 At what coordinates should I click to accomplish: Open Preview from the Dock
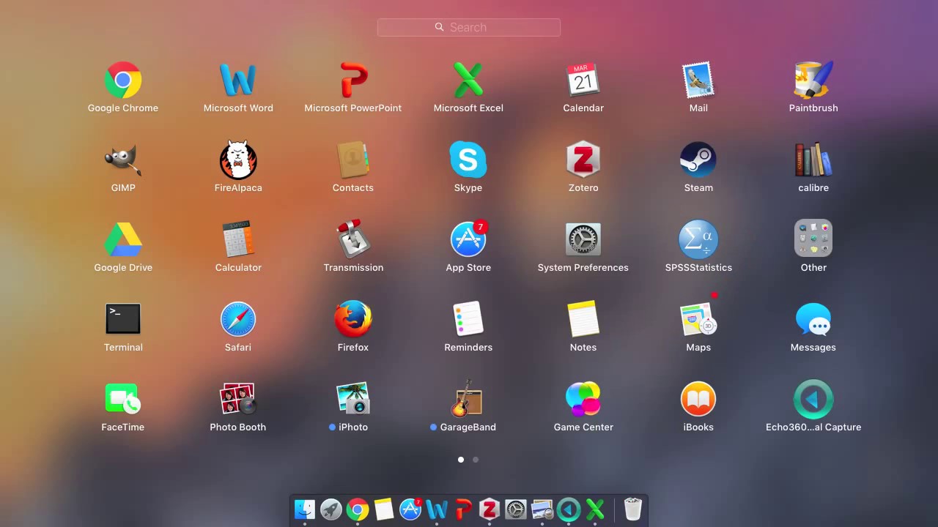[542, 509]
